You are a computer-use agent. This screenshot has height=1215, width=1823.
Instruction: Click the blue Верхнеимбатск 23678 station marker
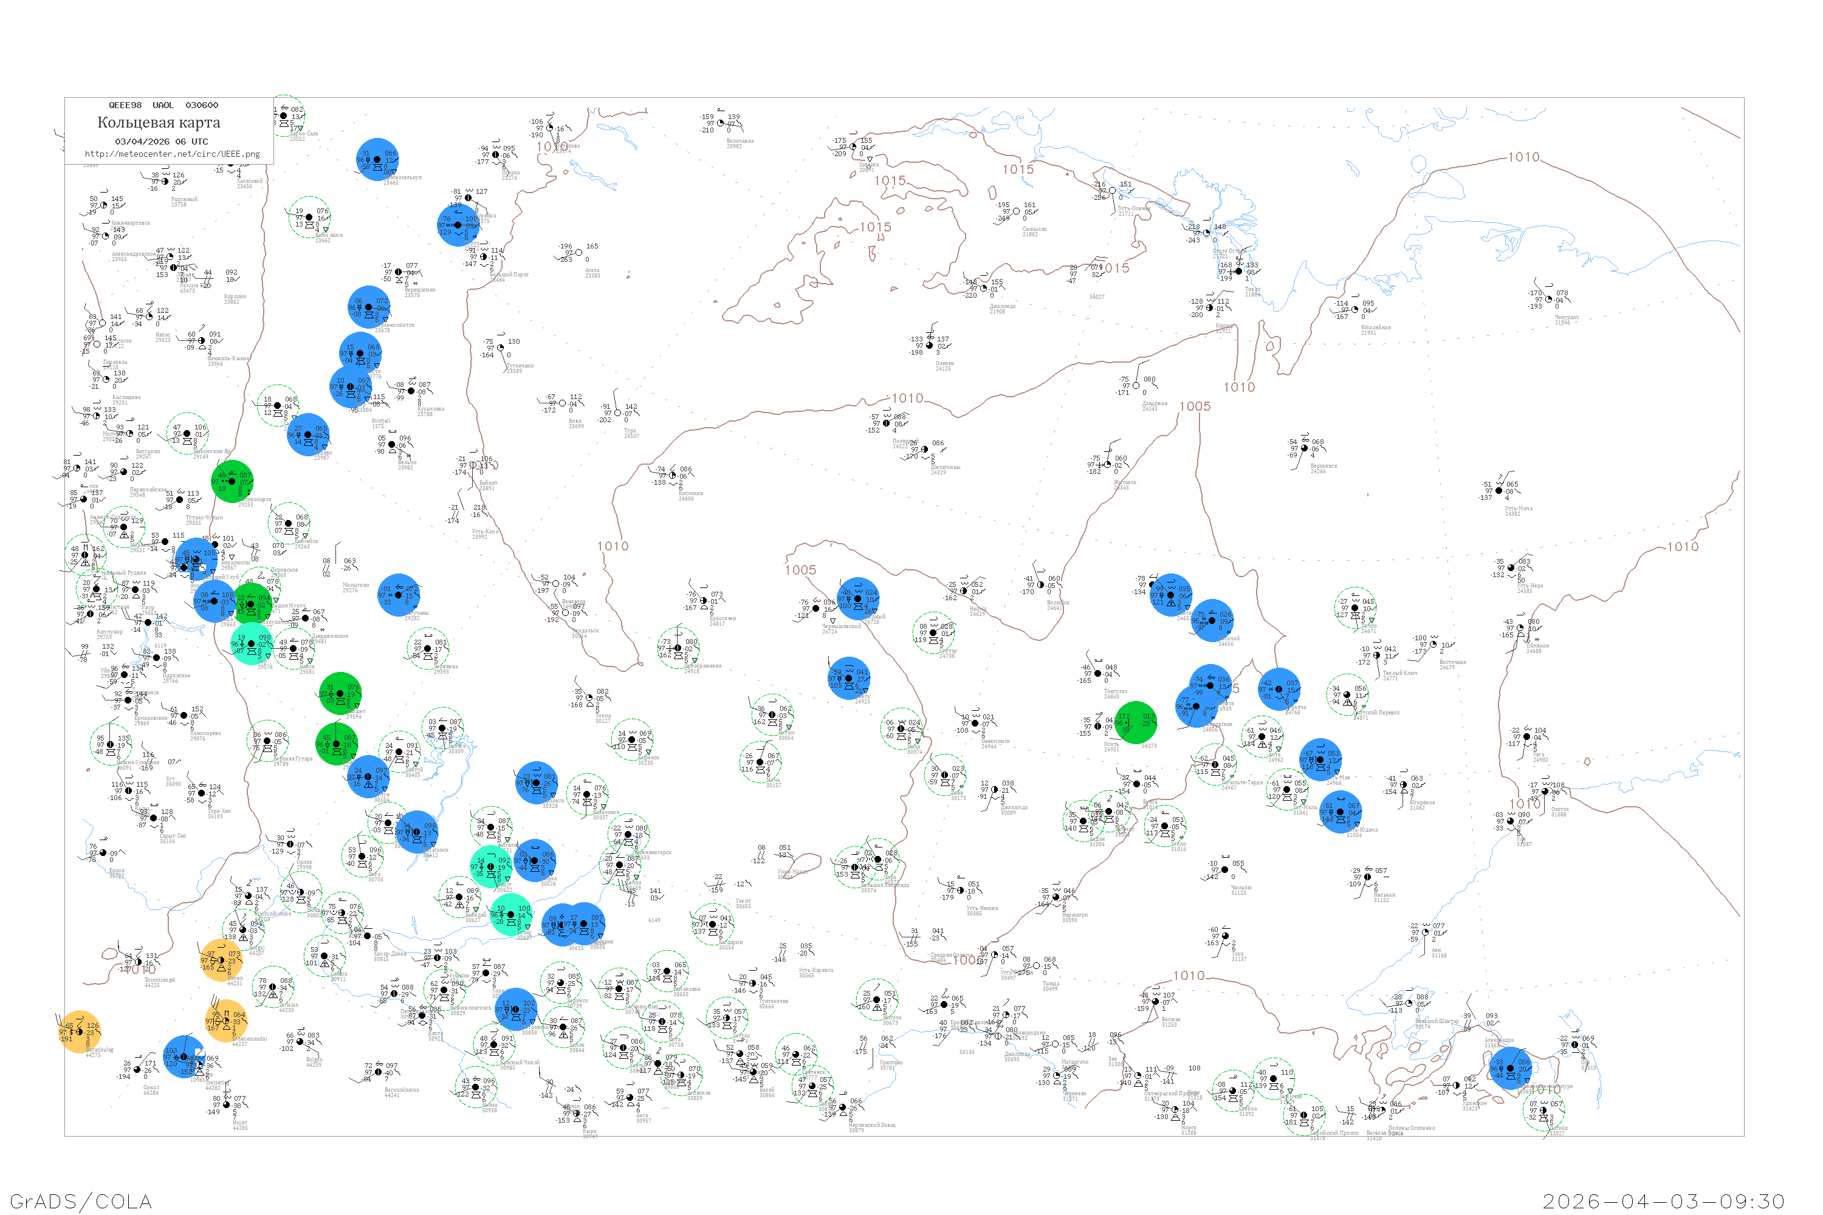[x=369, y=307]
